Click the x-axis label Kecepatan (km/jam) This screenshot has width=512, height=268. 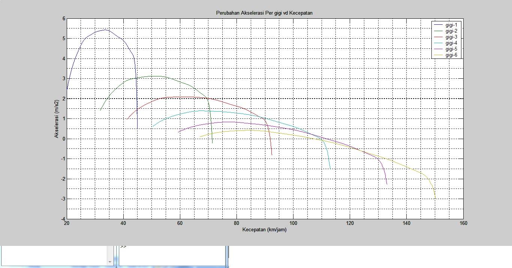click(x=264, y=230)
